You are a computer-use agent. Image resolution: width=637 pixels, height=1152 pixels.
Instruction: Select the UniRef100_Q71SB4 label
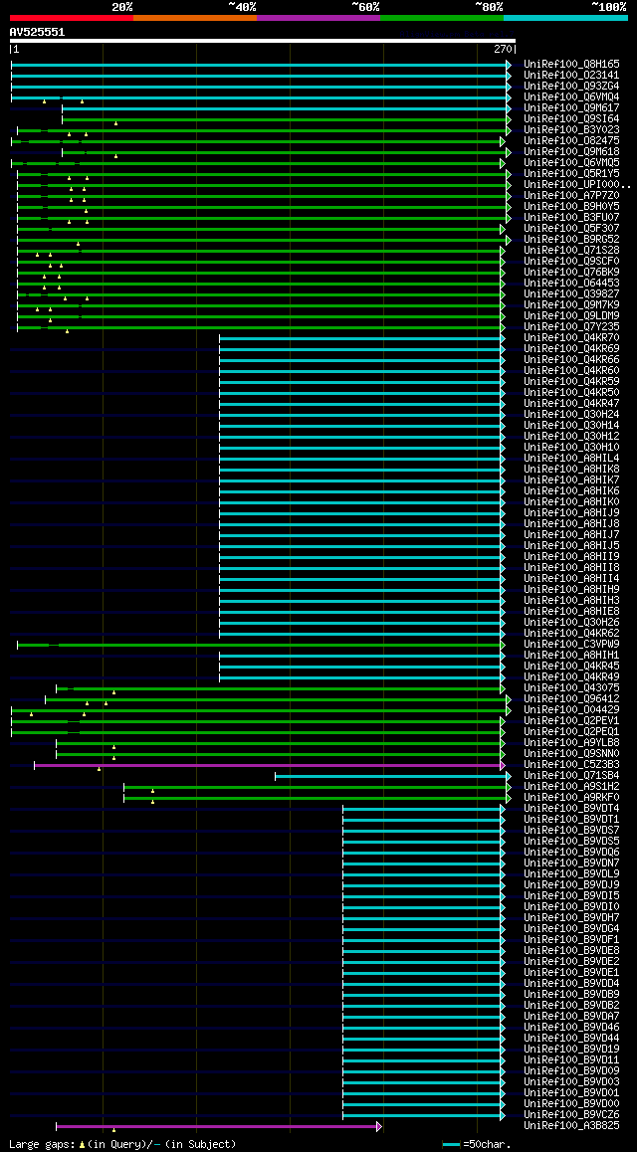pos(571,777)
